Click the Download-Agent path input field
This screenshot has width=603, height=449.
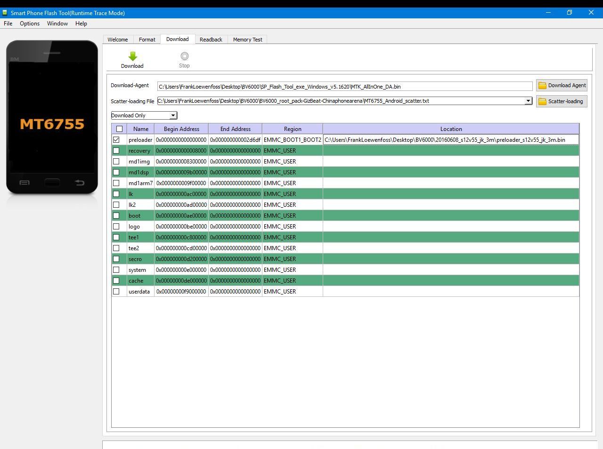[344, 86]
